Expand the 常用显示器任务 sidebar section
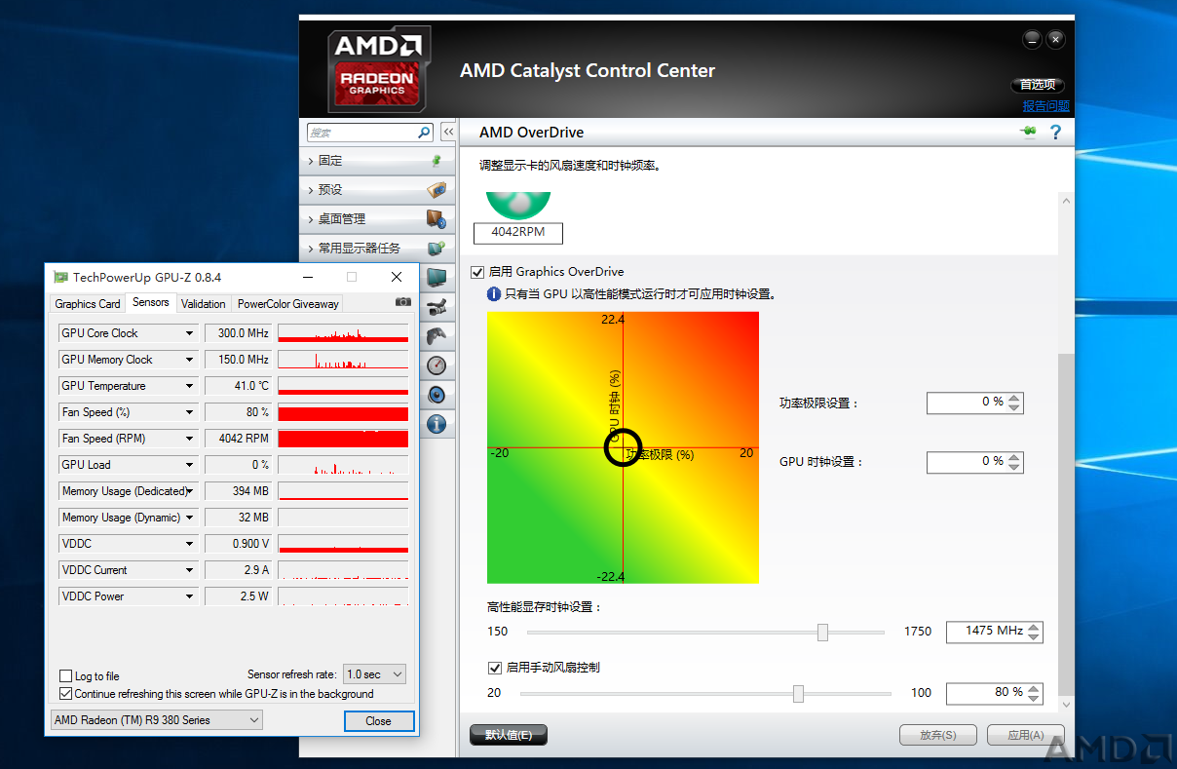 (x=377, y=249)
